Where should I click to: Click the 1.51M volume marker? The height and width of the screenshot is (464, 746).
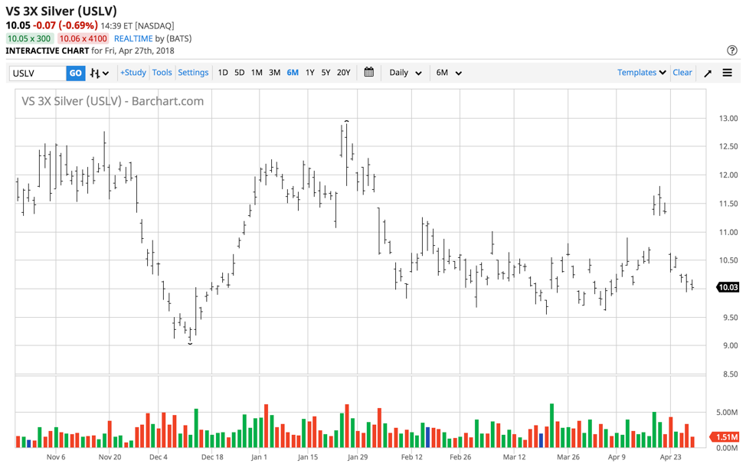(x=725, y=437)
